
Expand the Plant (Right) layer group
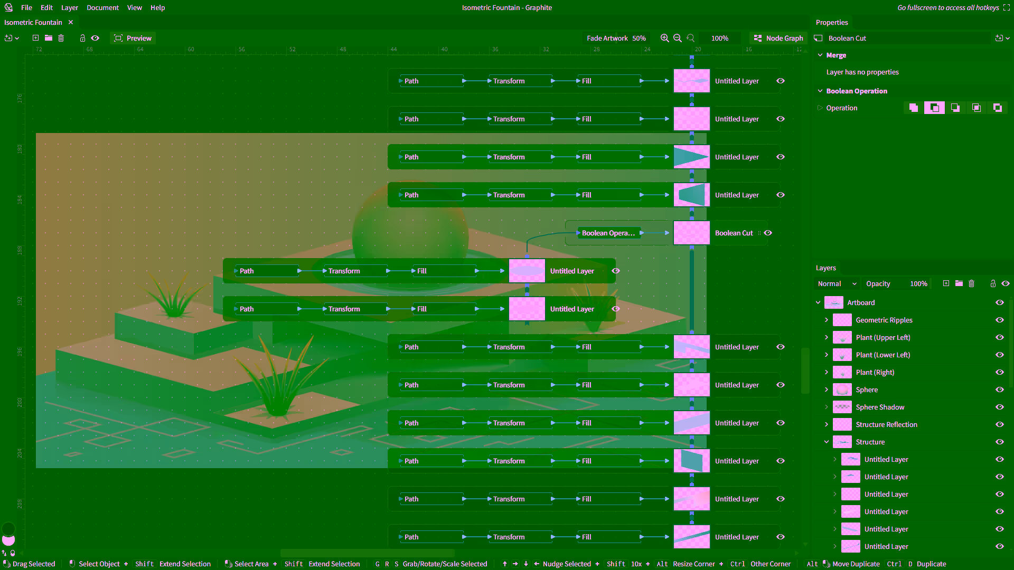click(827, 372)
